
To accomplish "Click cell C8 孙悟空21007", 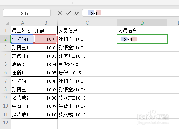I will pyautogui.click(x=87, y=89).
